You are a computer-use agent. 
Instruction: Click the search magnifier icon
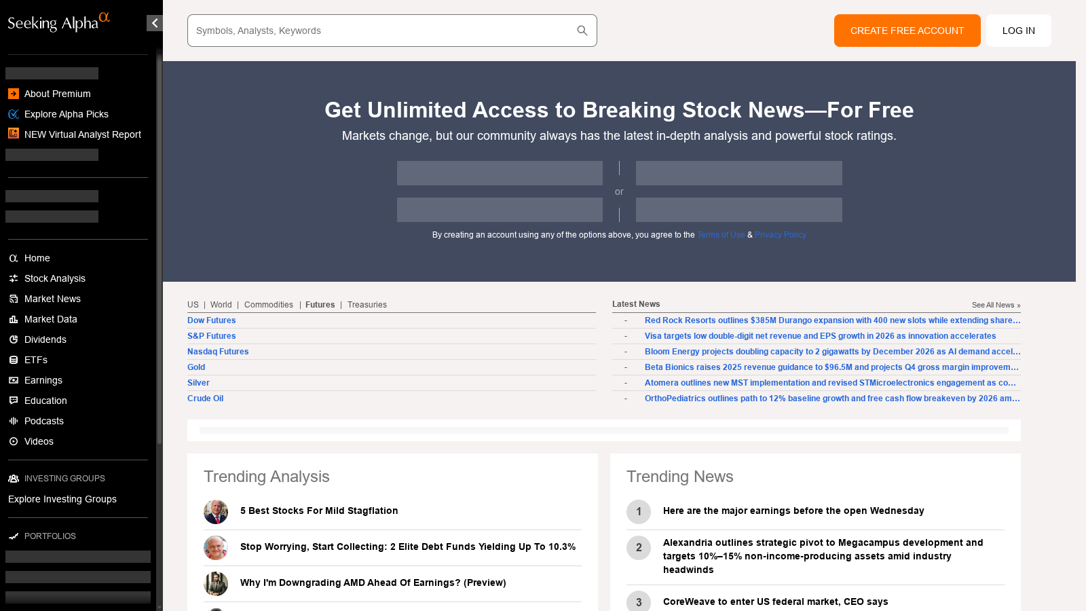pyautogui.click(x=582, y=30)
